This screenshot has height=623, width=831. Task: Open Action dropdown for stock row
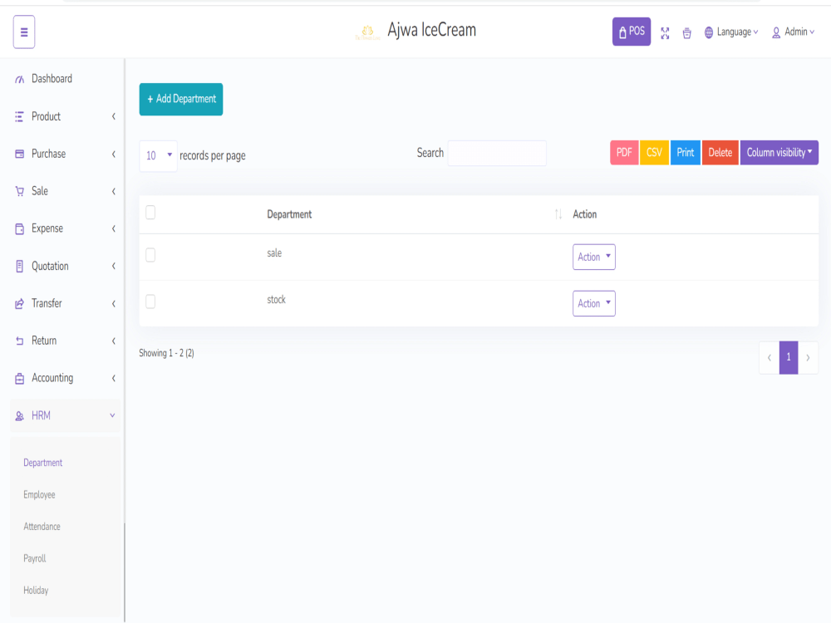coord(593,303)
